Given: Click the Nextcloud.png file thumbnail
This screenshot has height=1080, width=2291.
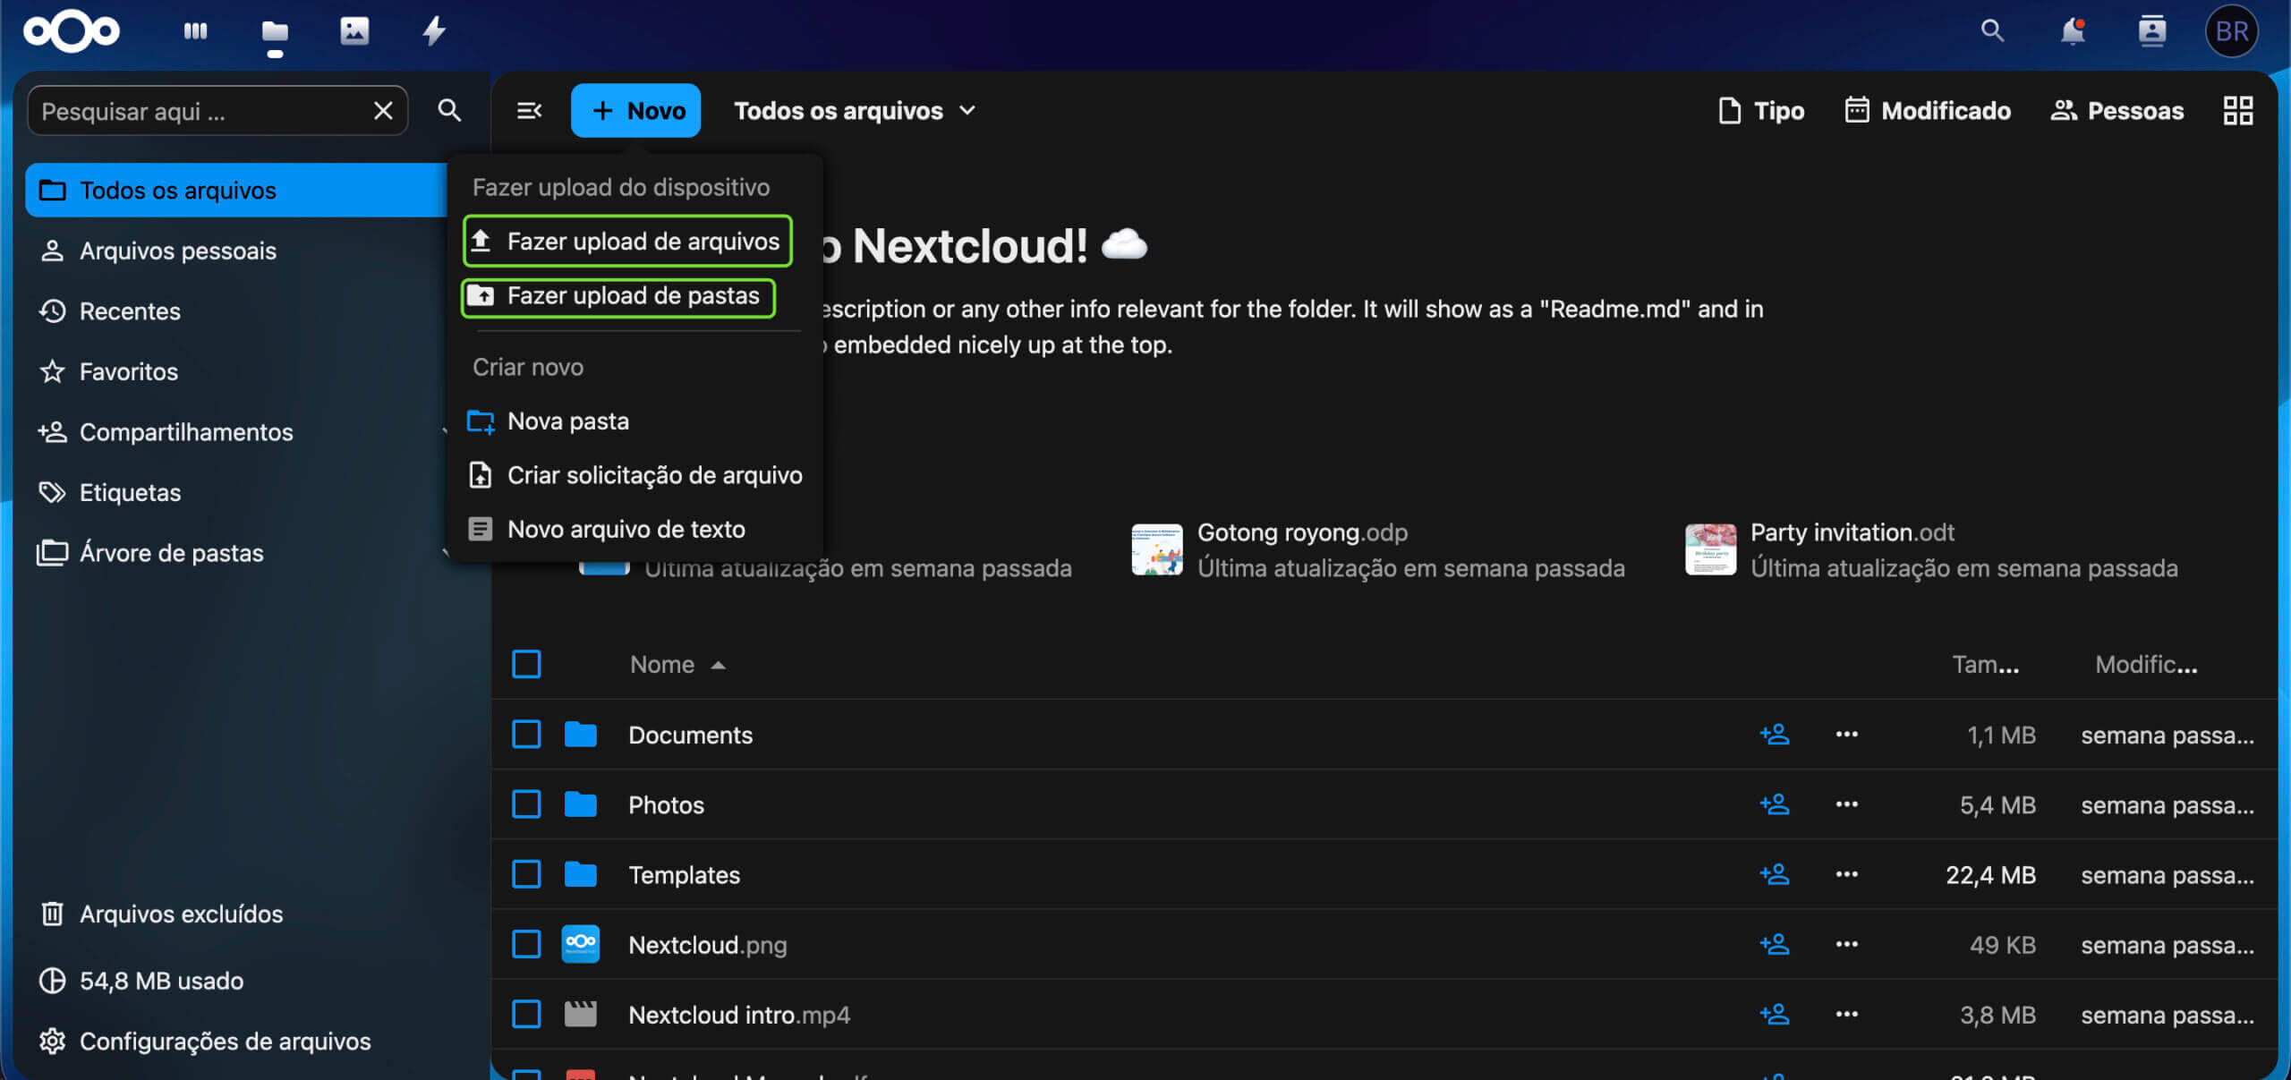Looking at the screenshot, I should click(x=581, y=944).
